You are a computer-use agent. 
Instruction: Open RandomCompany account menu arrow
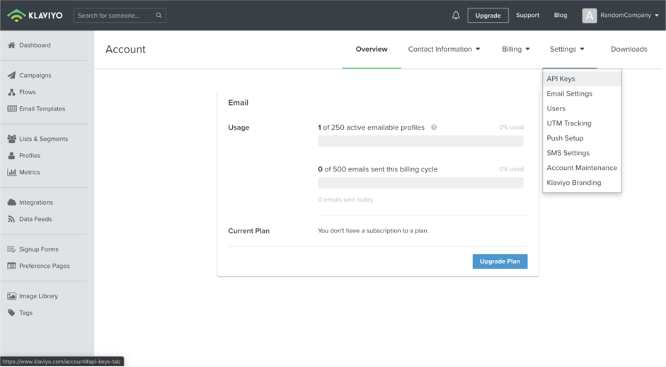click(657, 16)
